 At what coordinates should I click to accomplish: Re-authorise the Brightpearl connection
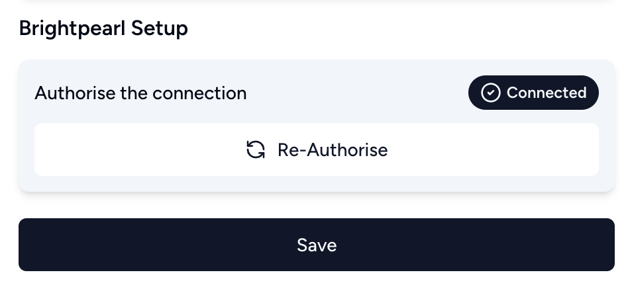[x=317, y=149]
